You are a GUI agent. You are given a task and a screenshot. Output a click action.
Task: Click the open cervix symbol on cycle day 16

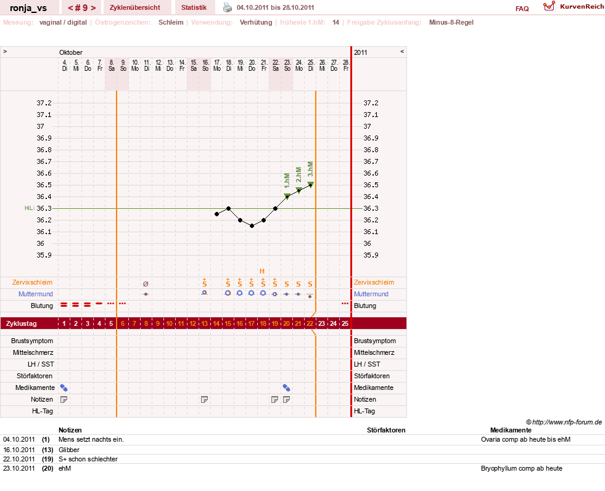pos(240,293)
